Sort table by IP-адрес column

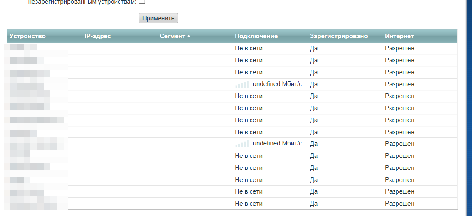97,36
